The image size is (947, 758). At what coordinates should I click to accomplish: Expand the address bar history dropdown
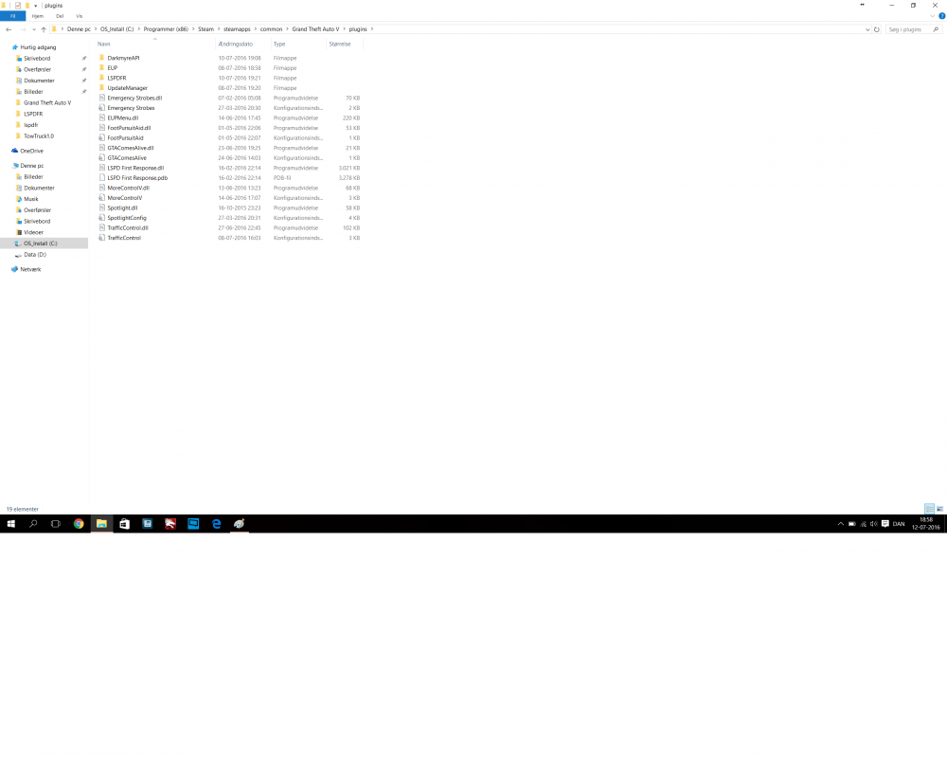coord(867,29)
